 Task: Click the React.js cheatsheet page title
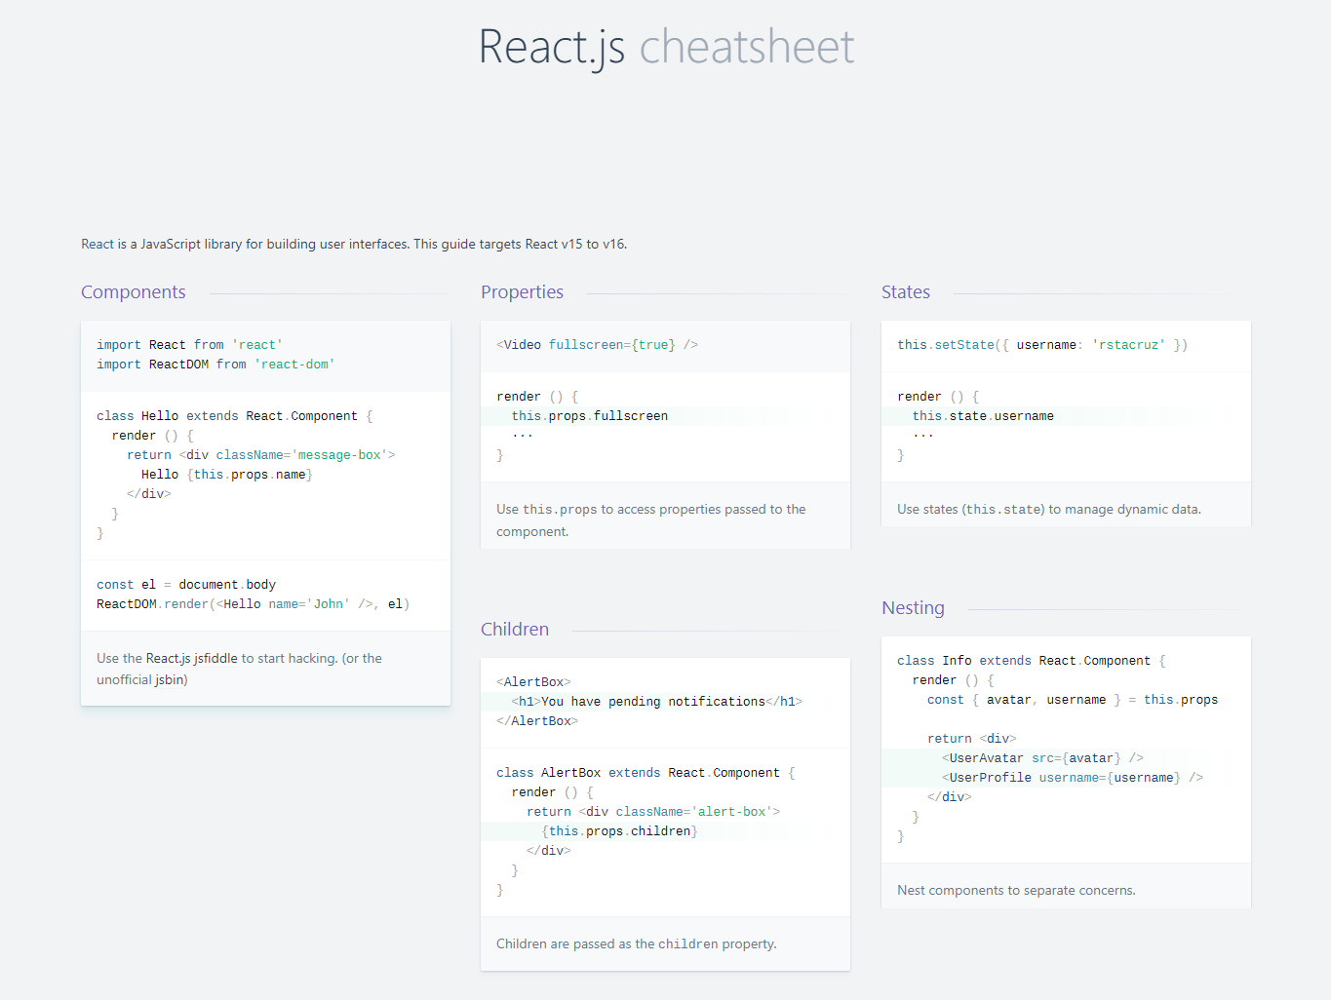(666, 47)
